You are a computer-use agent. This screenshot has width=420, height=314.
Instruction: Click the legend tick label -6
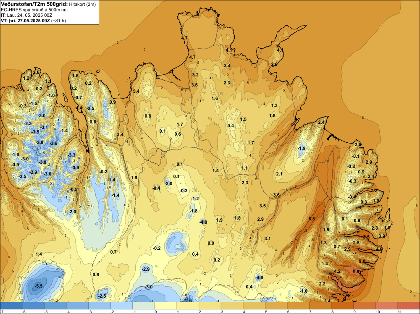[x=24, y=312]
